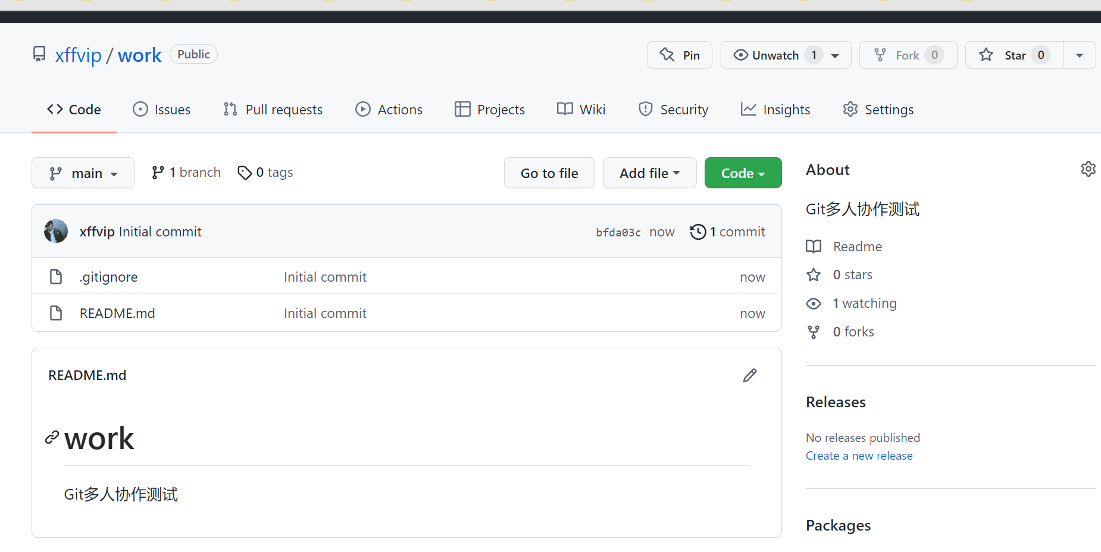Click the star icon in About sidebar

coord(814,275)
